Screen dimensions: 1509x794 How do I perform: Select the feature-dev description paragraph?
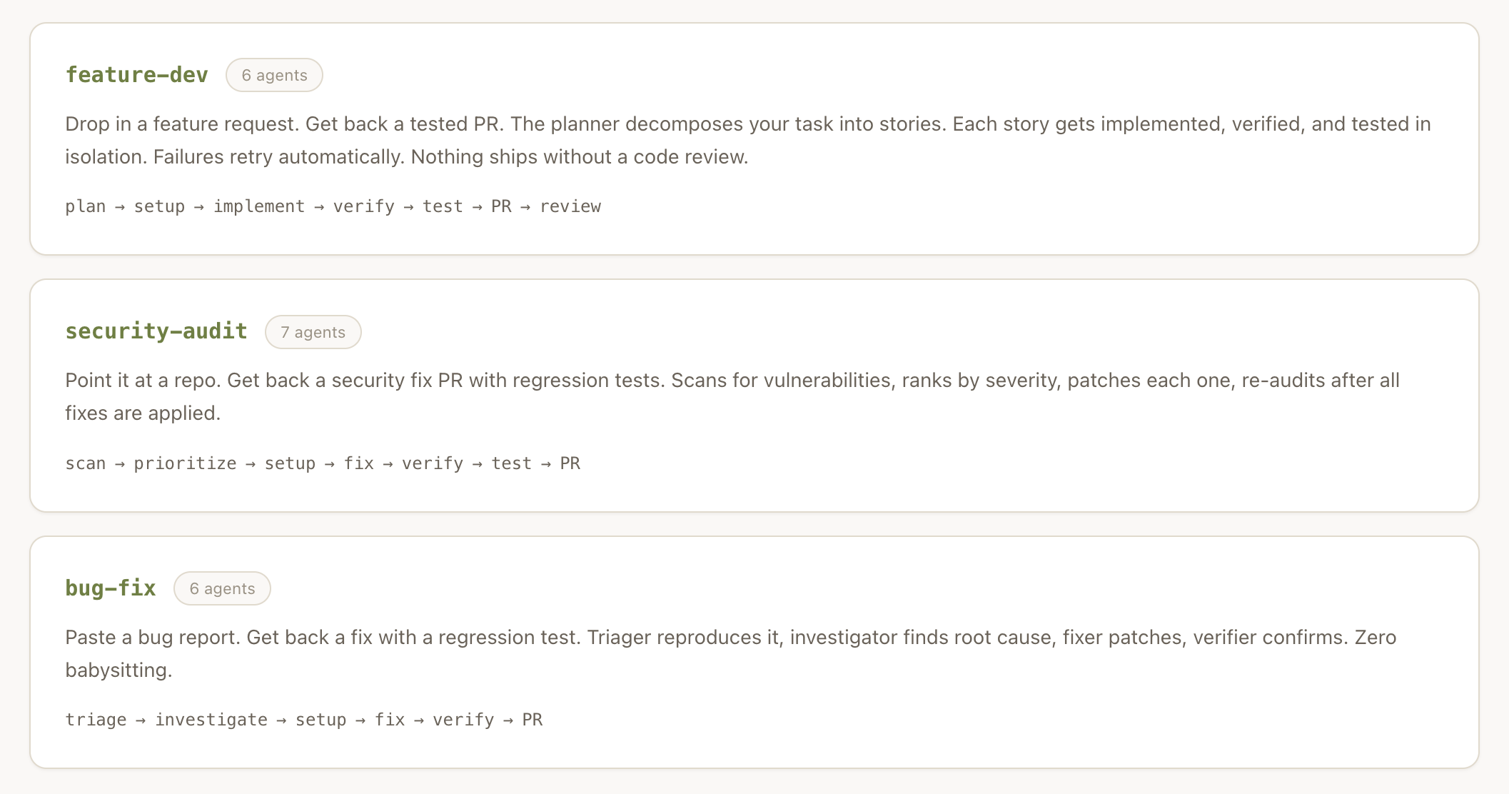click(x=747, y=140)
